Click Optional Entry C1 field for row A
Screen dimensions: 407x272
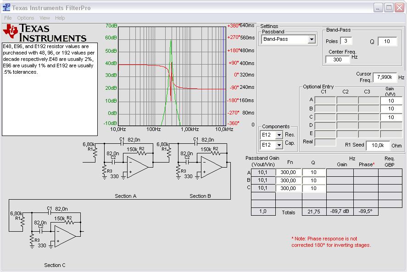(x=325, y=100)
